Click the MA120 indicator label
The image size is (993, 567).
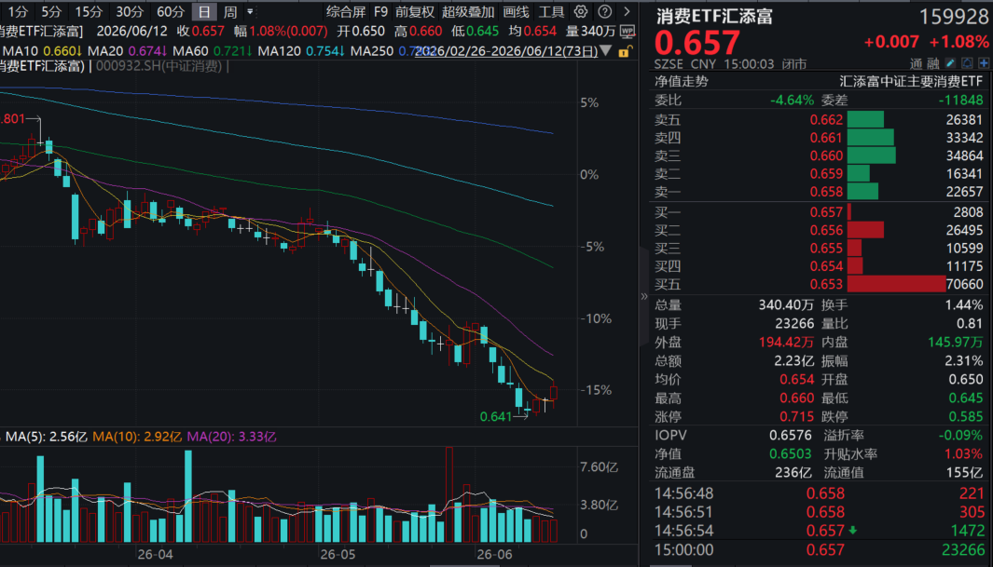[280, 50]
